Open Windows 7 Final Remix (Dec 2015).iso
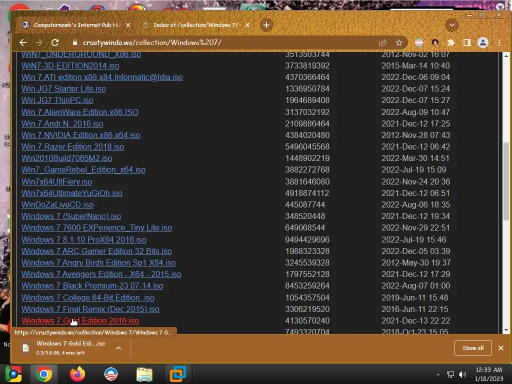512x384 pixels. (90, 309)
